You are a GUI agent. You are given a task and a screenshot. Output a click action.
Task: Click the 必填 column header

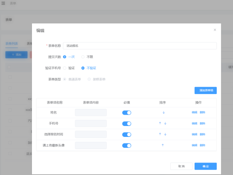pos(127,103)
